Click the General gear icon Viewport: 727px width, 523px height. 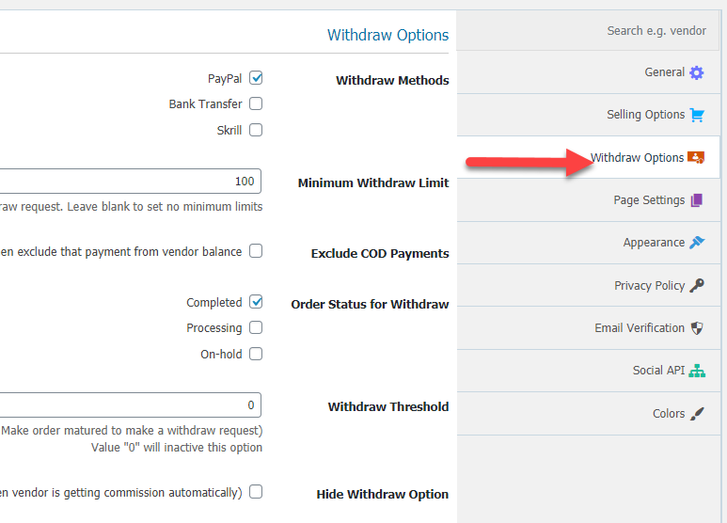click(x=696, y=72)
